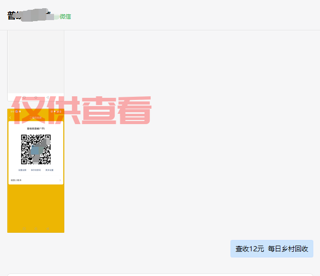Viewport: 320px width, 276px height.
Task: Click the 查收12元 每日乡村回收 message bubble
Action: click(x=272, y=249)
